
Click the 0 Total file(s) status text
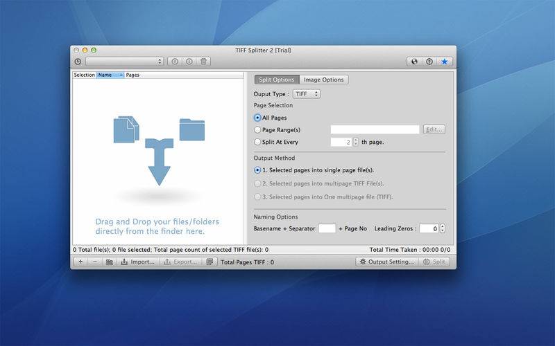tap(171, 250)
